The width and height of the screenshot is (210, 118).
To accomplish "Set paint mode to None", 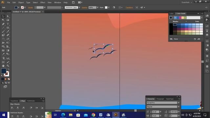I will pos(9,79).
